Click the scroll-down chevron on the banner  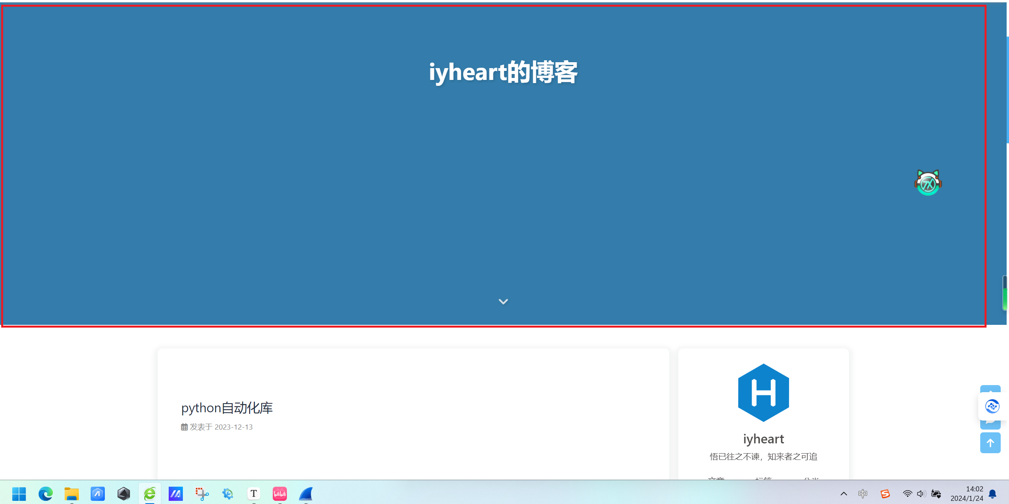[x=503, y=302]
